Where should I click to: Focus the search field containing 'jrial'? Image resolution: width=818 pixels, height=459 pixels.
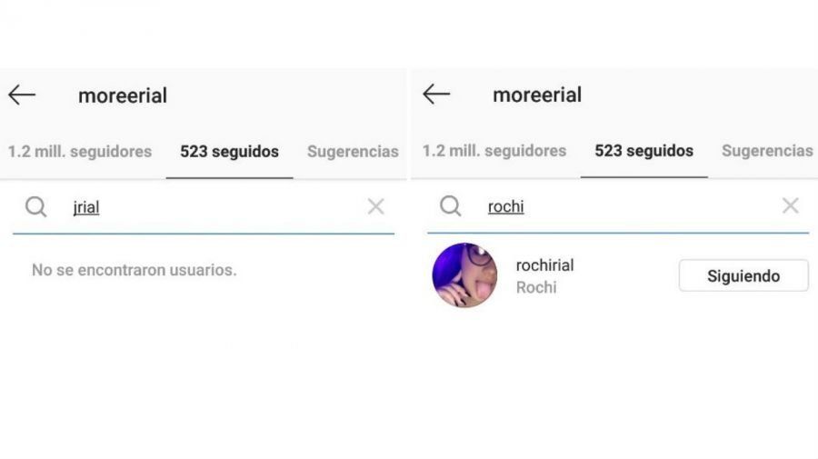[x=204, y=207]
